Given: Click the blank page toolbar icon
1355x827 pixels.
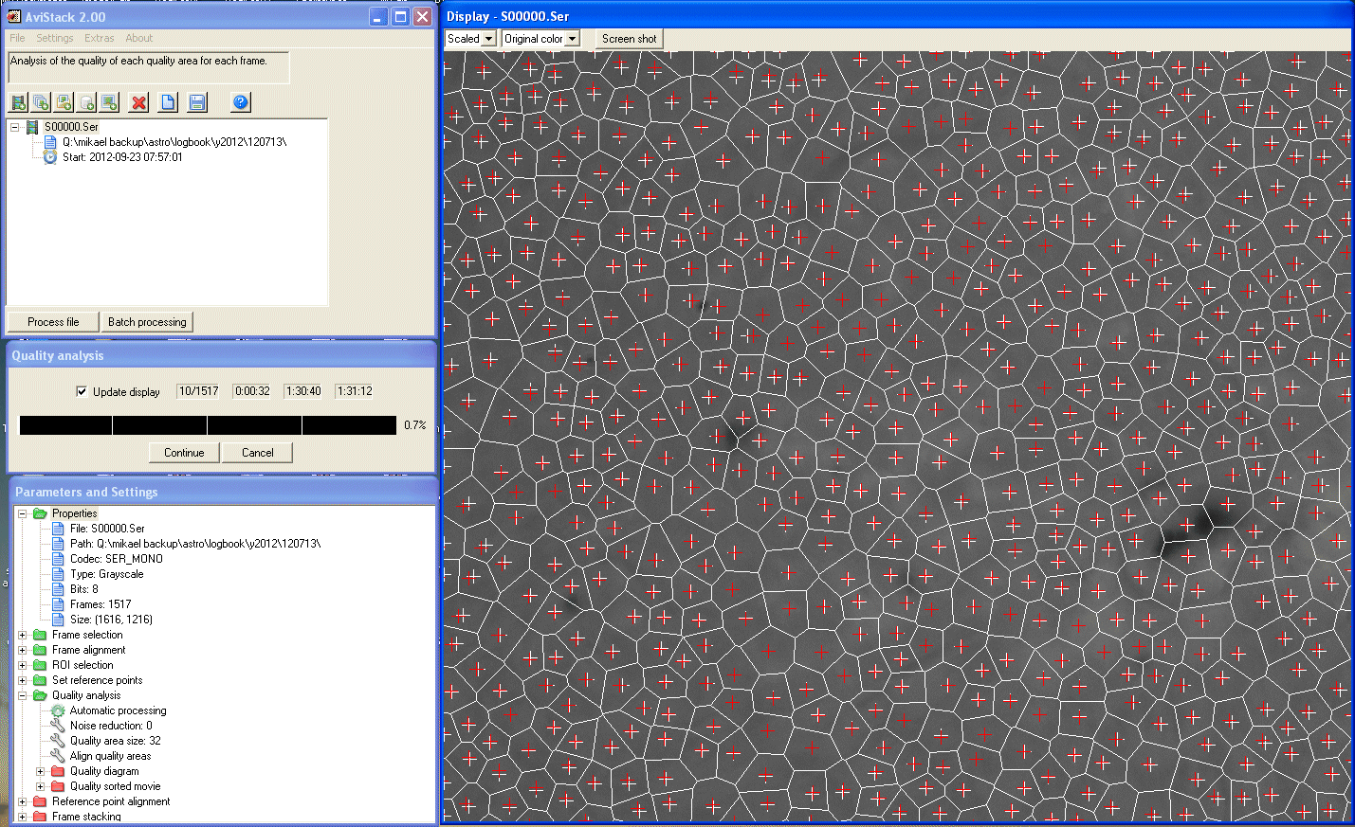Looking at the screenshot, I should [168, 102].
